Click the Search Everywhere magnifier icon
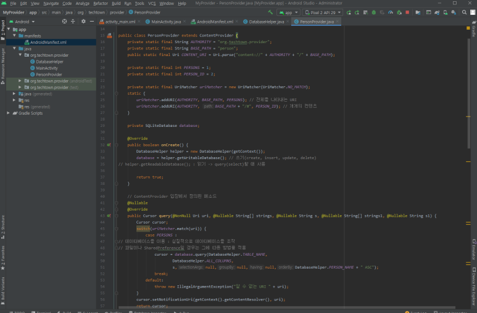Viewport: 477px width, 313px height. tap(464, 12)
